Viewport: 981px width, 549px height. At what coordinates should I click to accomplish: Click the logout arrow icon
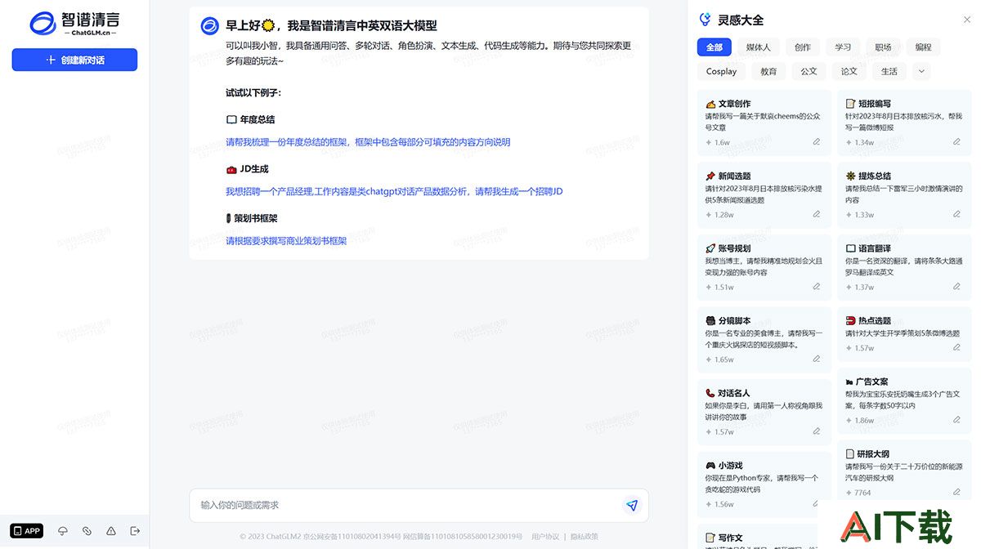135,531
